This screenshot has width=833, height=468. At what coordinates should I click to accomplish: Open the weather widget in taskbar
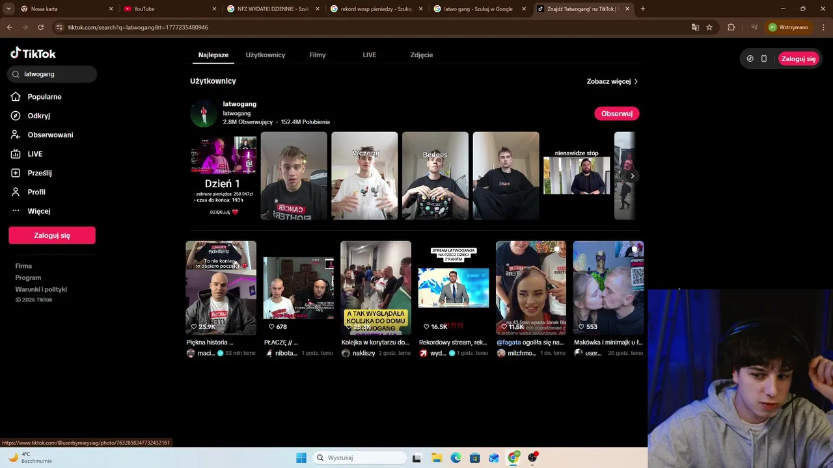coord(29,458)
